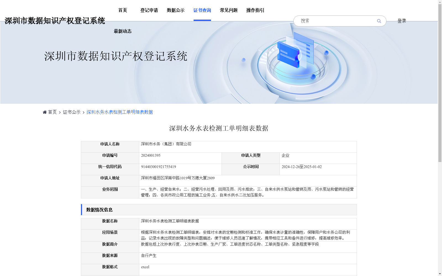The height and width of the screenshot is (276, 442).
Task: Click the 数据情况信息 section header
Action: coord(219,210)
